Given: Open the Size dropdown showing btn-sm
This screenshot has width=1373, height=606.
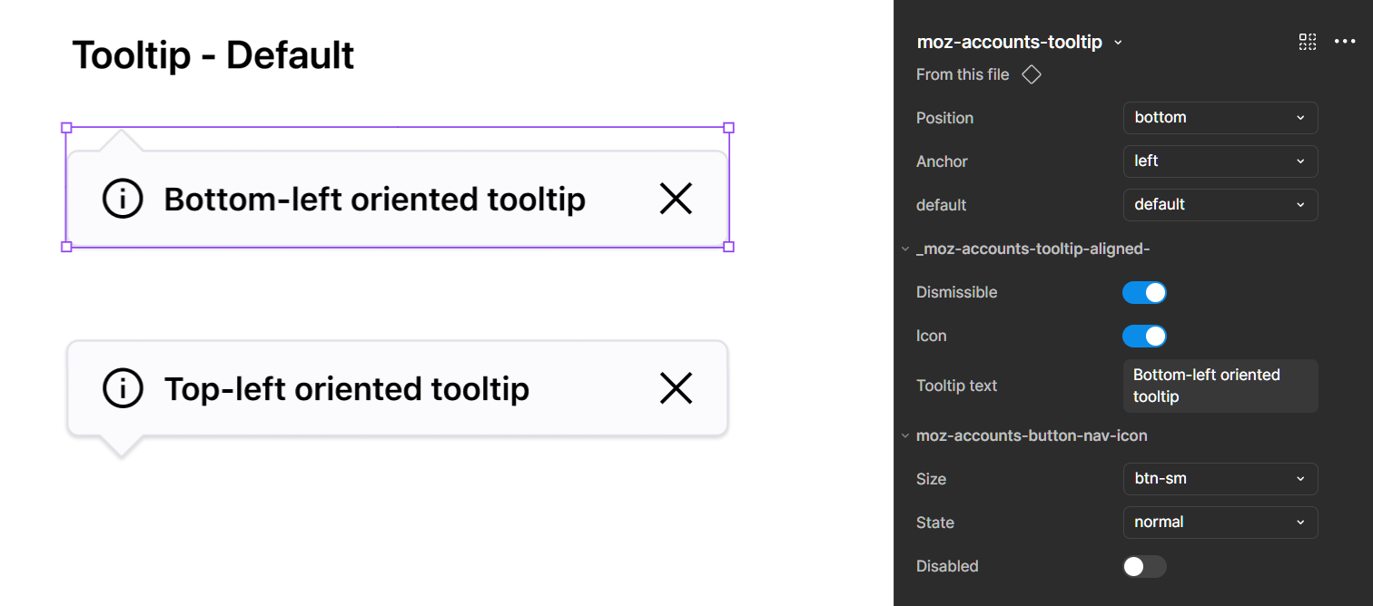Looking at the screenshot, I should tap(1220, 479).
